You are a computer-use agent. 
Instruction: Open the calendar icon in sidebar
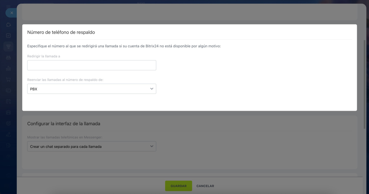(8, 101)
